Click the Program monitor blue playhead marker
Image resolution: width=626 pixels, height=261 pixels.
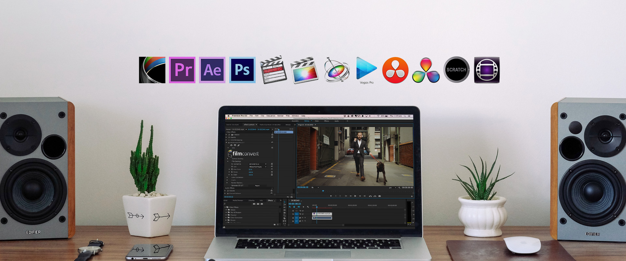(323, 191)
